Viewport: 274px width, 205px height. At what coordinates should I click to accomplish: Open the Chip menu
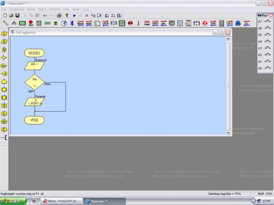[66, 10]
